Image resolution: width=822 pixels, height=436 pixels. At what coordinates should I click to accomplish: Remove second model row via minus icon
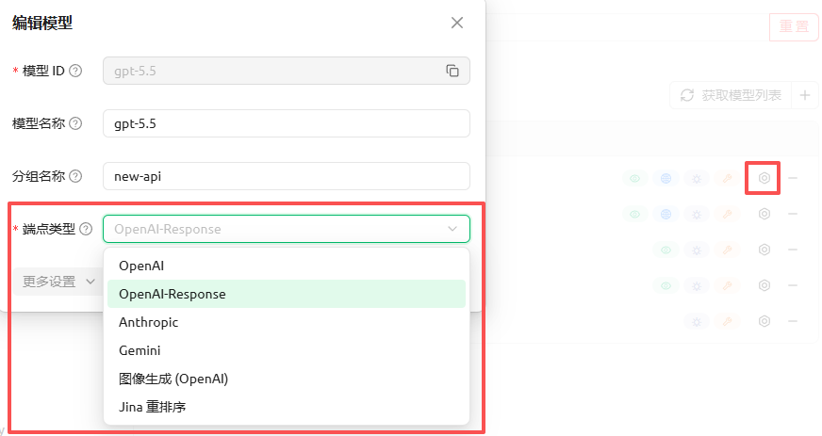tap(793, 214)
